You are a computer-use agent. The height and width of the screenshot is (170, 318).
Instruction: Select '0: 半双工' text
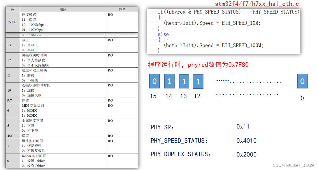click(30, 50)
